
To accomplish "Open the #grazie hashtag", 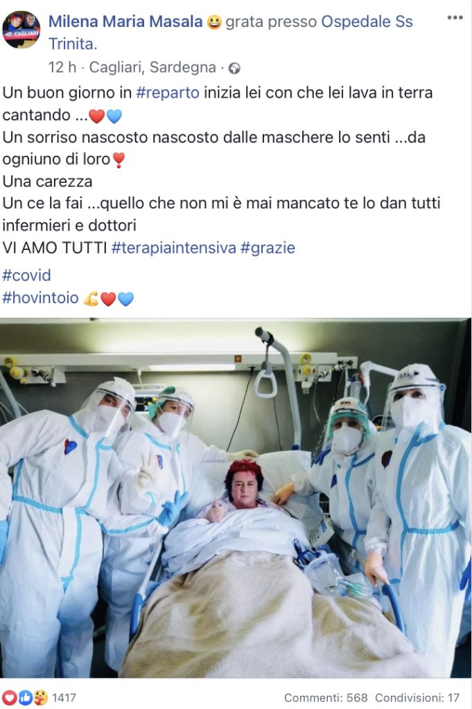I will pyautogui.click(x=268, y=248).
